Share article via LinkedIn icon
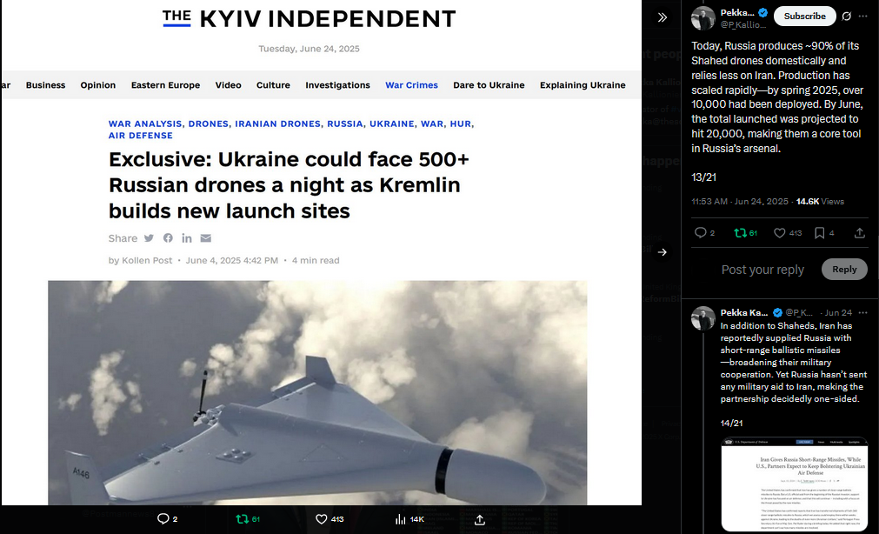 point(187,238)
